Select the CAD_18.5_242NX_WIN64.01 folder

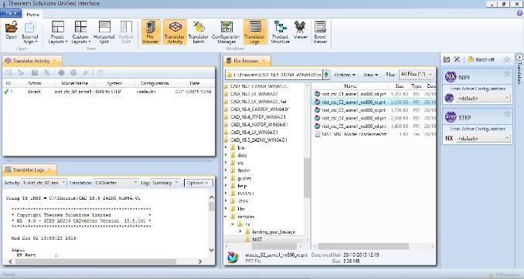[x=258, y=139]
